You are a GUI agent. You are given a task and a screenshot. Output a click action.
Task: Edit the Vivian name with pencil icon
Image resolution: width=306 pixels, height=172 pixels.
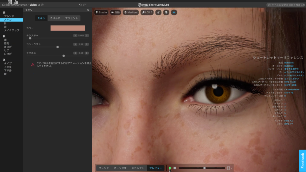coord(39,5)
